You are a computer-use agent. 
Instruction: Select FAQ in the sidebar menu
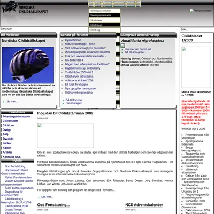(5, 134)
